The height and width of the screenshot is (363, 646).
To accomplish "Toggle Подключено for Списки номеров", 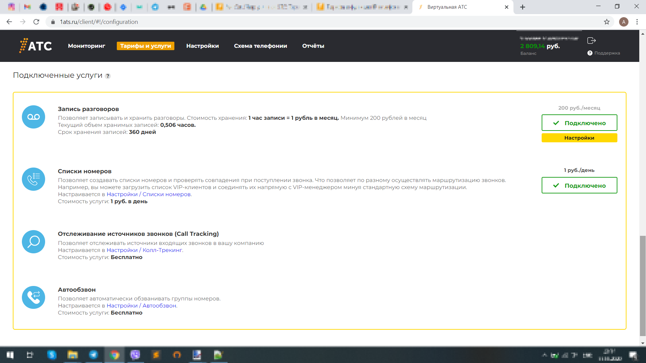I will coord(579,185).
